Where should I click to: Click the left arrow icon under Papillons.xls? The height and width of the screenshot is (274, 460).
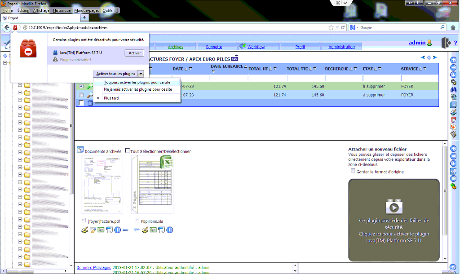pyautogui.click(x=137, y=230)
